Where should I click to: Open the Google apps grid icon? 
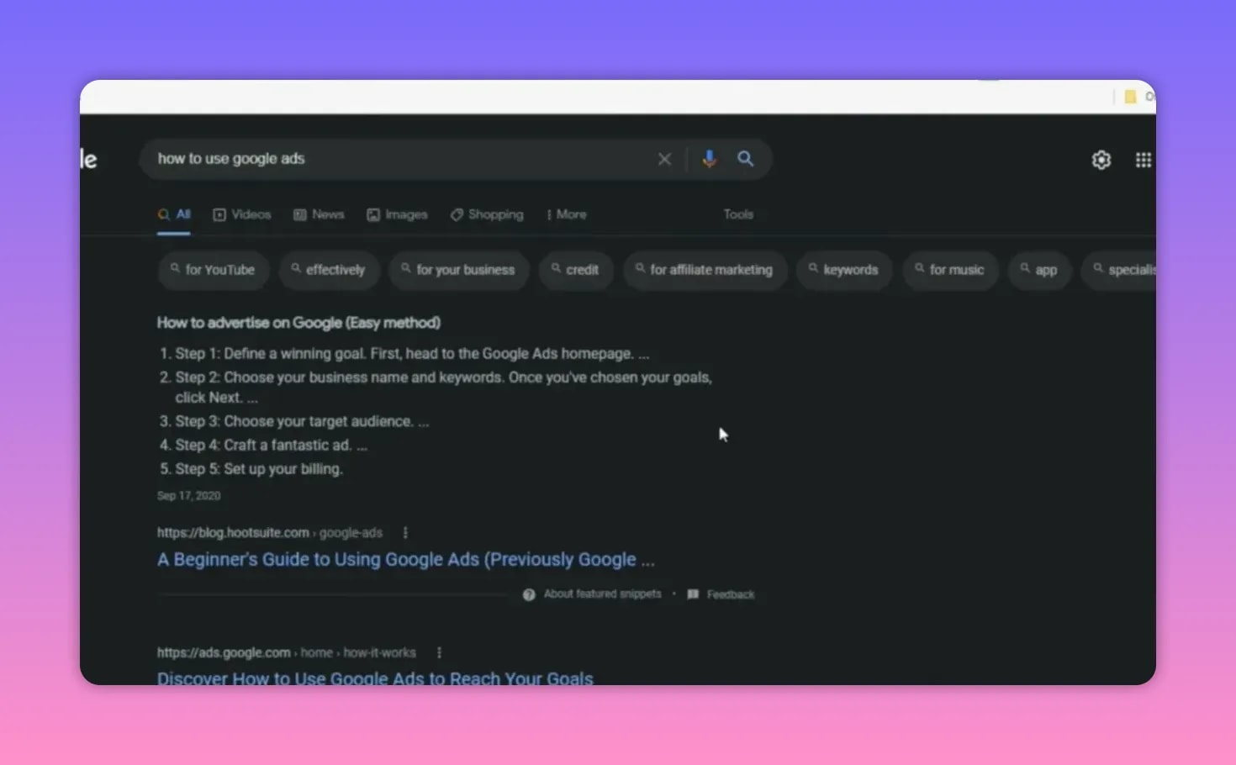tap(1143, 159)
